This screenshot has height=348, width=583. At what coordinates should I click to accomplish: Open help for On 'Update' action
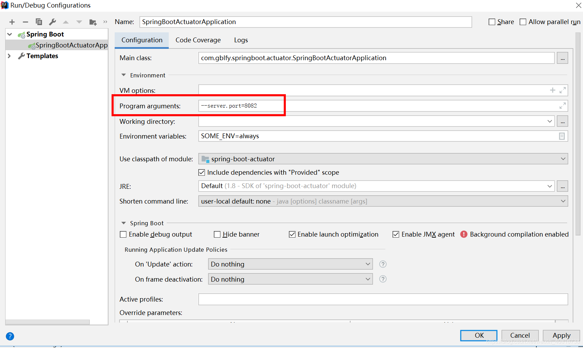pyautogui.click(x=383, y=264)
